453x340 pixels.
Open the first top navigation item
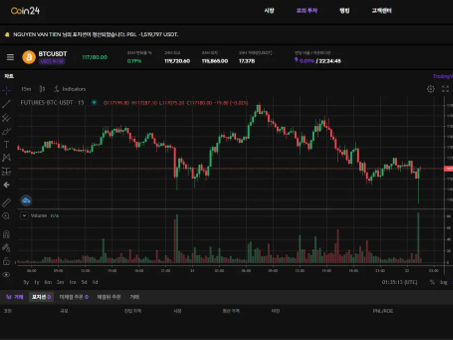pyautogui.click(x=269, y=11)
